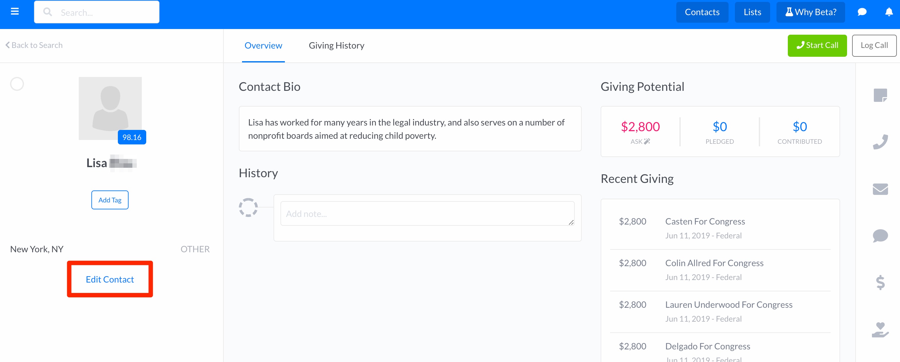This screenshot has width=900, height=362.
Task: Click the phone icon in right sidebar
Action: coord(880,142)
